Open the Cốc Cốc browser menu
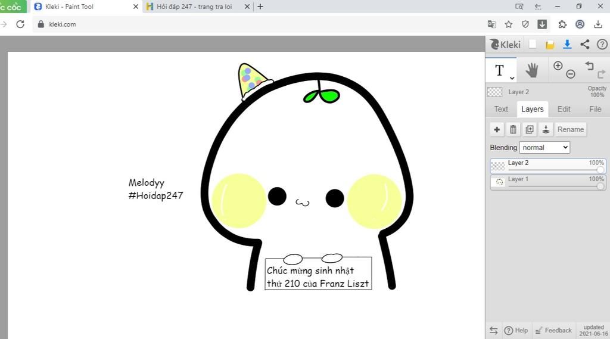The height and width of the screenshot is (339, 610). [x=13, y=7]
